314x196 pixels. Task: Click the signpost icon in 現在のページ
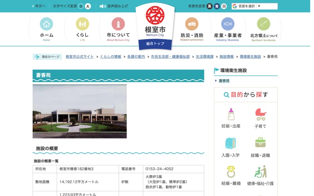37,57
